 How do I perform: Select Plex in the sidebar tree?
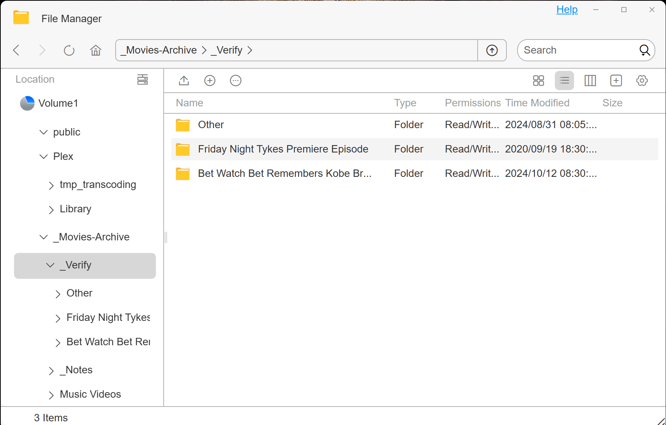click(63, 157)
